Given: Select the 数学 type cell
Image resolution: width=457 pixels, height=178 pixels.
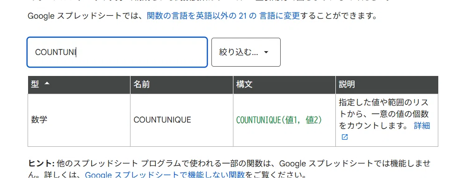Looking at the screenshot, I should (79, 120).
